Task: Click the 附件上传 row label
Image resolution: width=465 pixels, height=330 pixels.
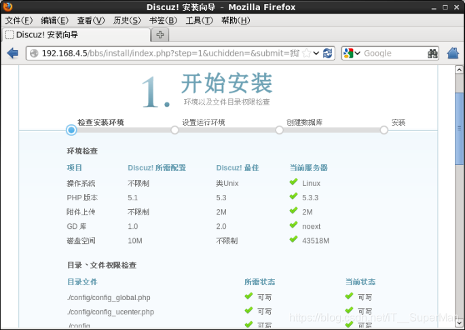Action: pyautogui.click(x=81, y=212)
